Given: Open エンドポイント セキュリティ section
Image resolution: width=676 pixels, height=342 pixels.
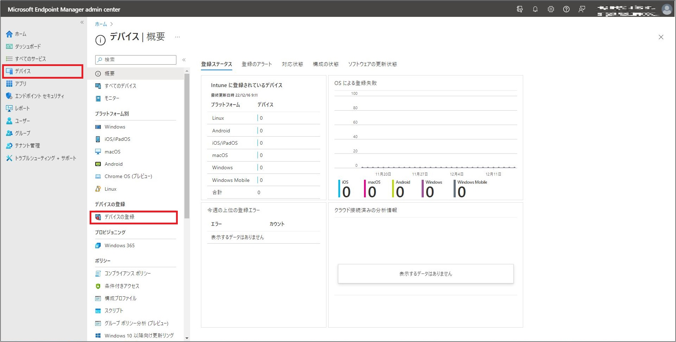Looking at the screenshot, I should click(x=35, y=96).
